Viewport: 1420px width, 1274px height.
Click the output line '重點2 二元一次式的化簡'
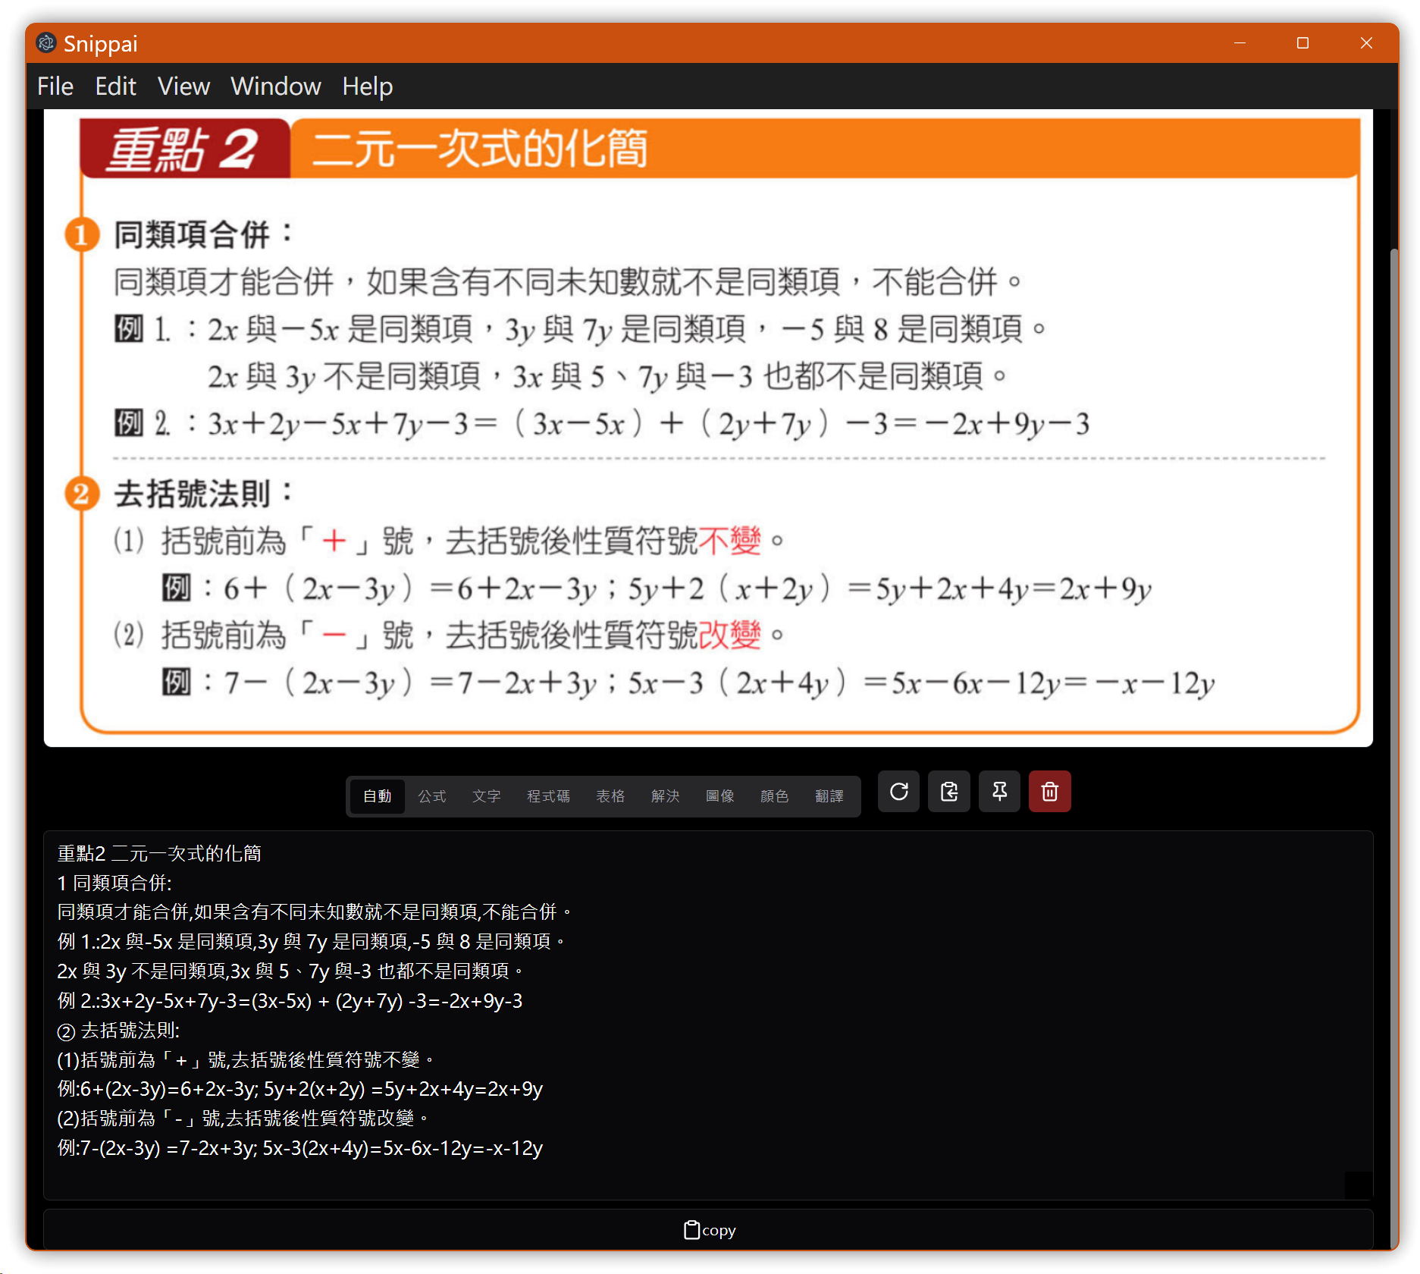tap(159, 853)
